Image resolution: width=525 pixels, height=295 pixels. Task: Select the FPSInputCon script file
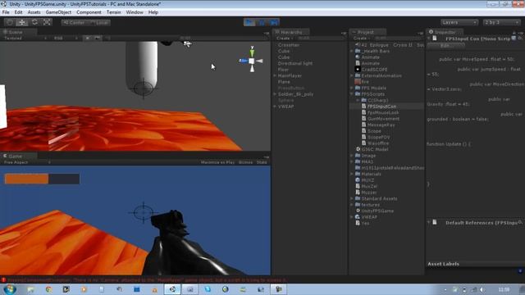tap(381, 107)
